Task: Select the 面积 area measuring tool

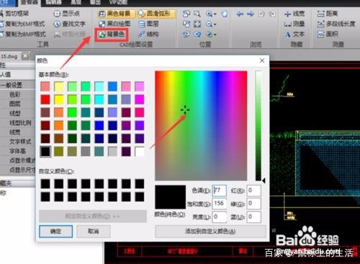Action: [x=328, y=35]
